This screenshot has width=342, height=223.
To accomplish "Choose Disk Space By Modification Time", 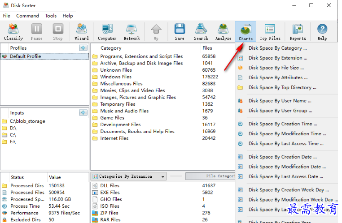I will pos(287,133).
